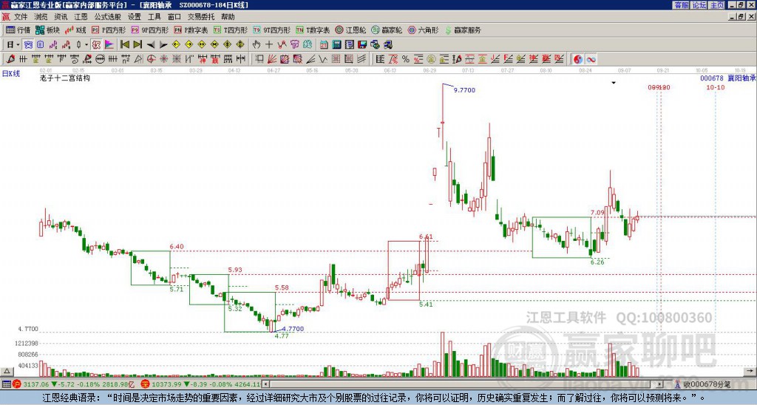This screenshot has height=405, width=757.
Task: Open the T数字表 tool
Action: tap(313, 30)
